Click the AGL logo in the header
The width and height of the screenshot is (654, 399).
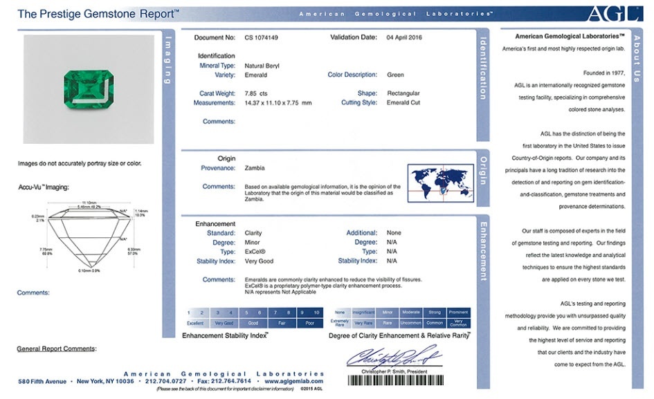[x=608, y=13]
